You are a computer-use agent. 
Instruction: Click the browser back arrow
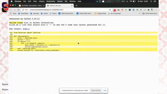point(11,10)
